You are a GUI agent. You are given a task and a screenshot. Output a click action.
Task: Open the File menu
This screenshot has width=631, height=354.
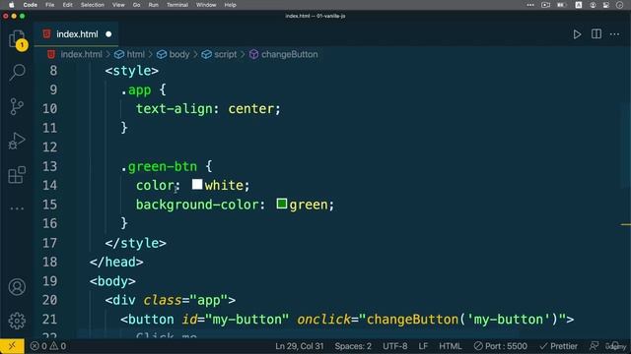coord(50,5)
